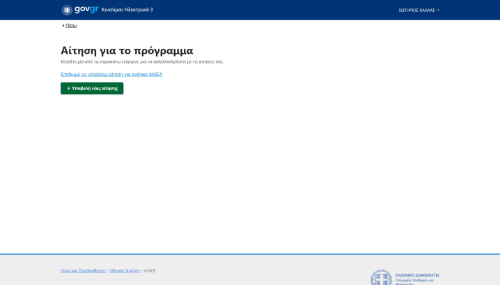Click the caret arrow beside ΣΩΤΗΡΙΟΣ ΧΑΛΛΑΣ

tap(438, 10)
